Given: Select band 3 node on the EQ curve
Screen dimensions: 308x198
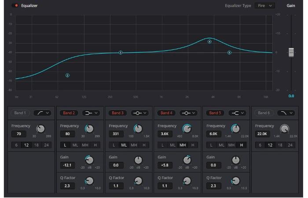Looking at the screenshot, I should tap(121, 52).
